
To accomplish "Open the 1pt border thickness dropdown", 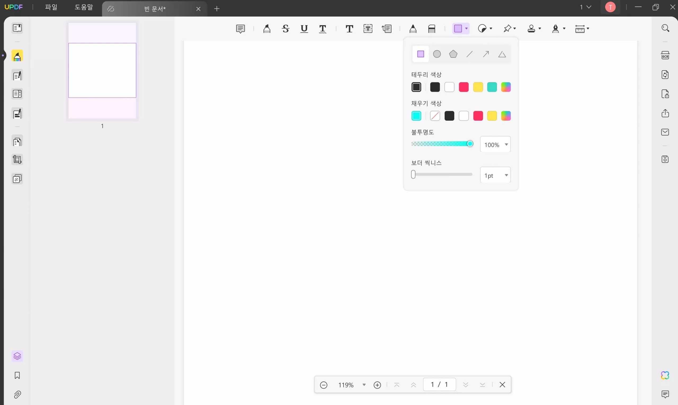I will click(x=495, y=175).
